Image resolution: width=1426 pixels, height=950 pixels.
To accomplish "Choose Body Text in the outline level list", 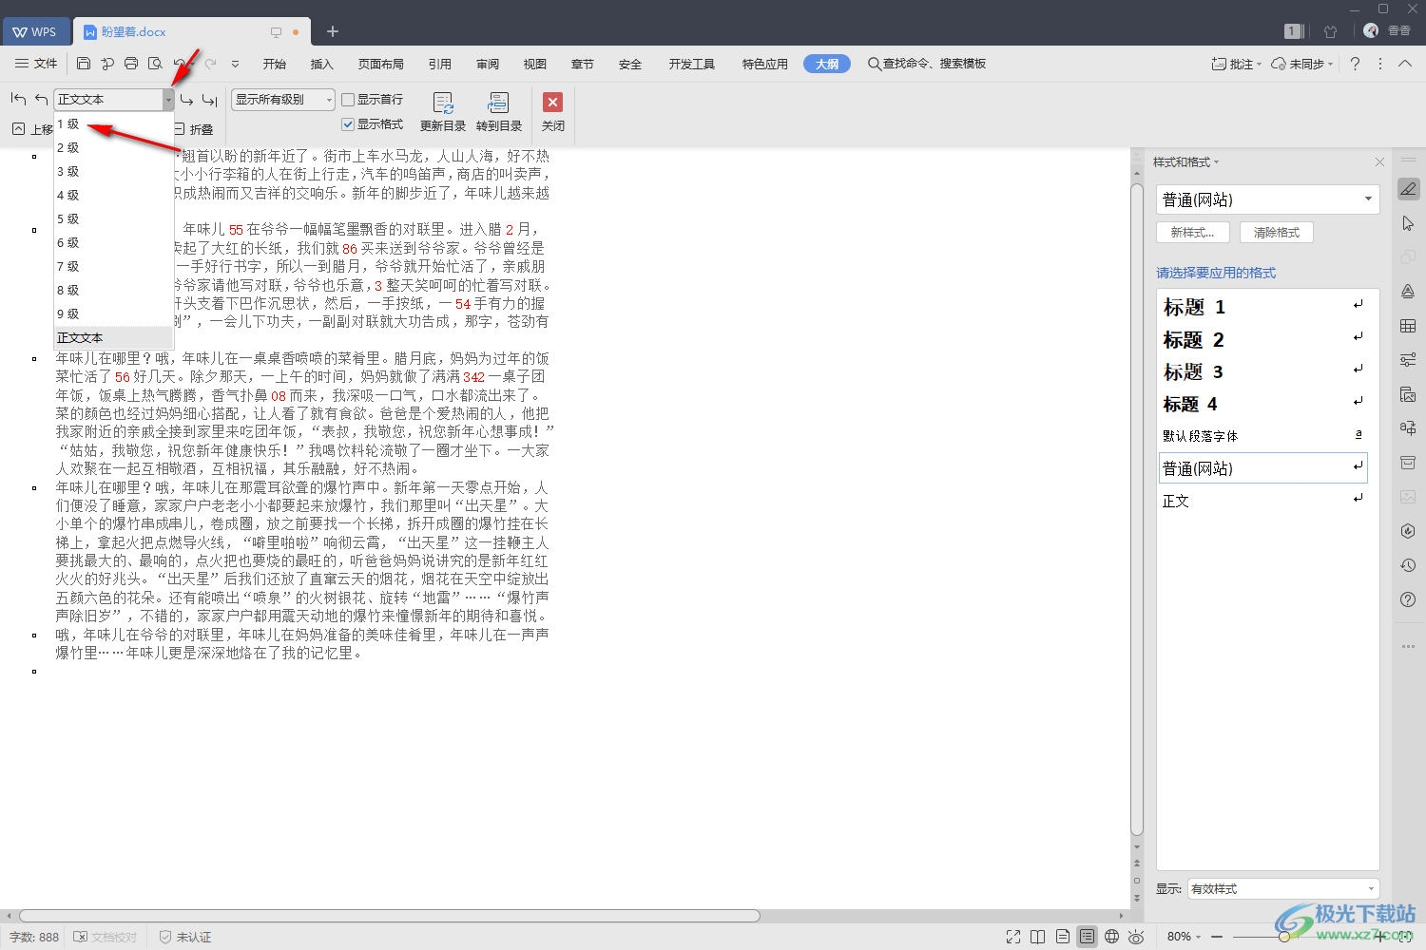I will [114, 337].
